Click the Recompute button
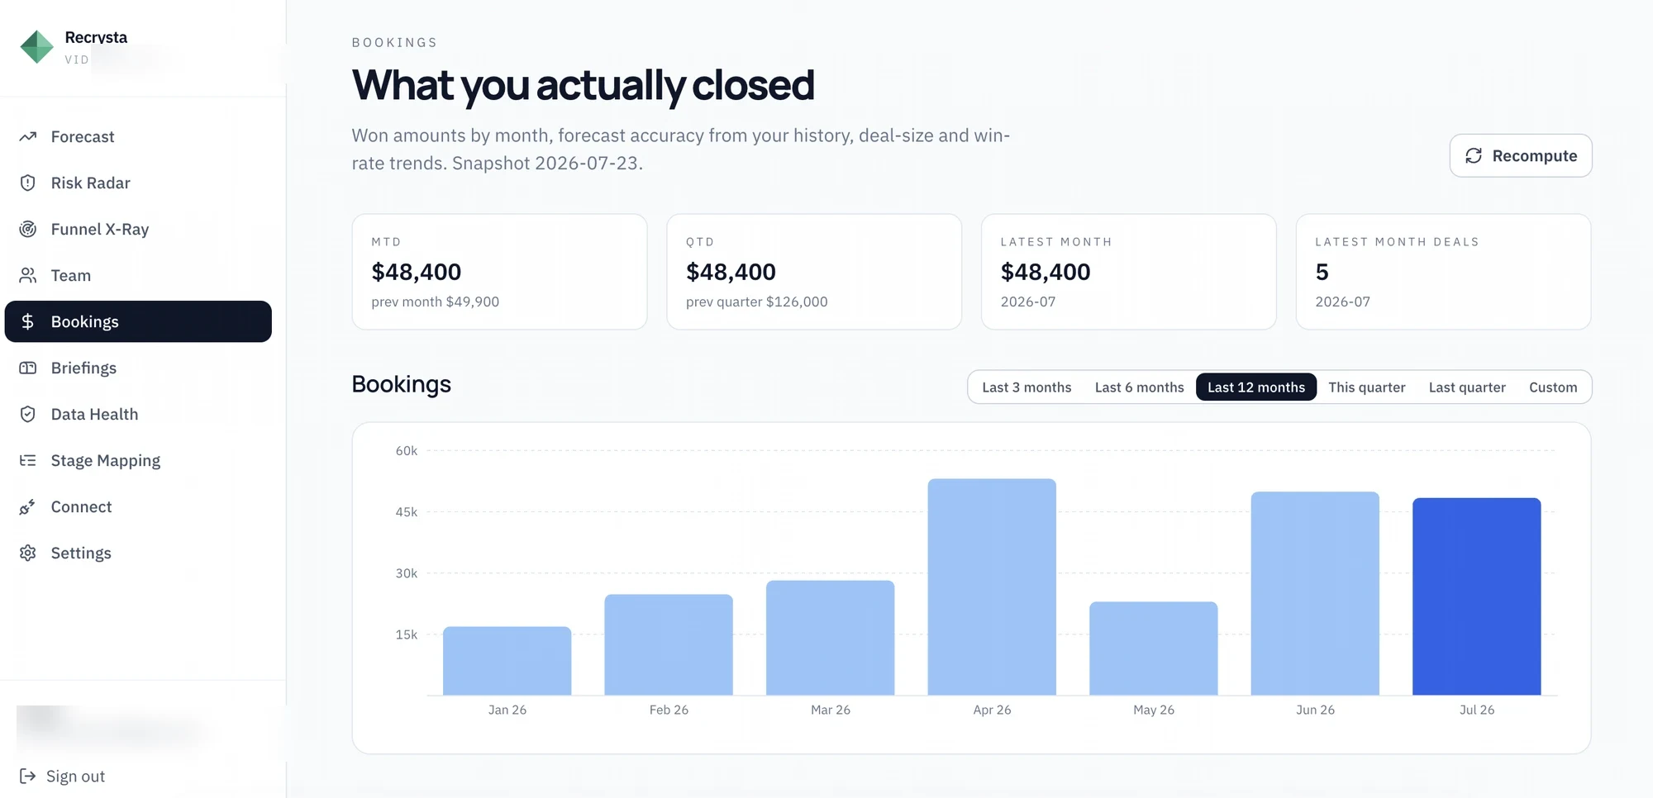Image resolution: width=1653 pixels, height=798 pixels. (1521, 155)
